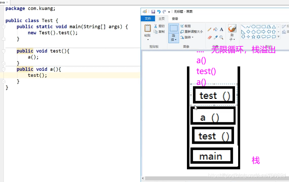Viewport: 289px width, 182px height.
Task: Close the editor file tab
Action: click(x=7, y=2)
